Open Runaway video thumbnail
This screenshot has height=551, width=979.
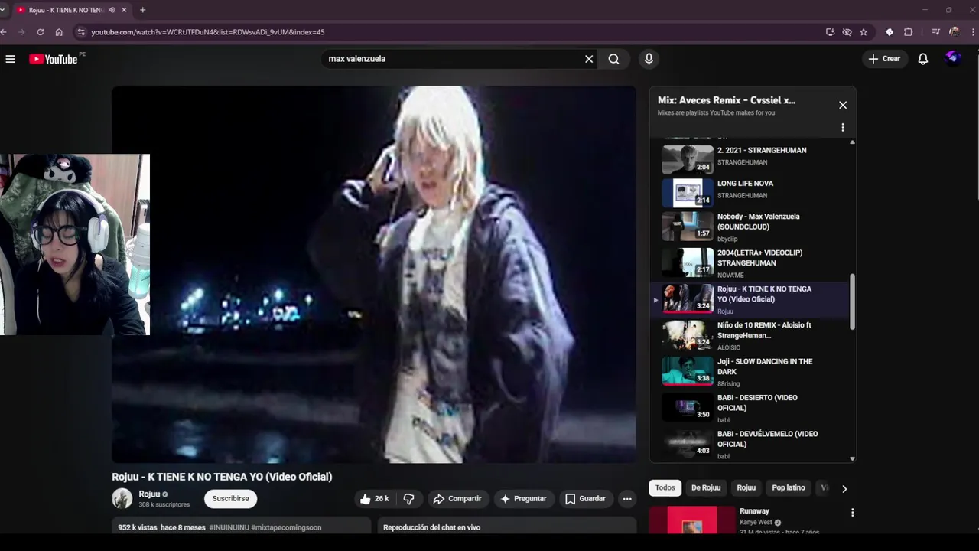point(691,520)
